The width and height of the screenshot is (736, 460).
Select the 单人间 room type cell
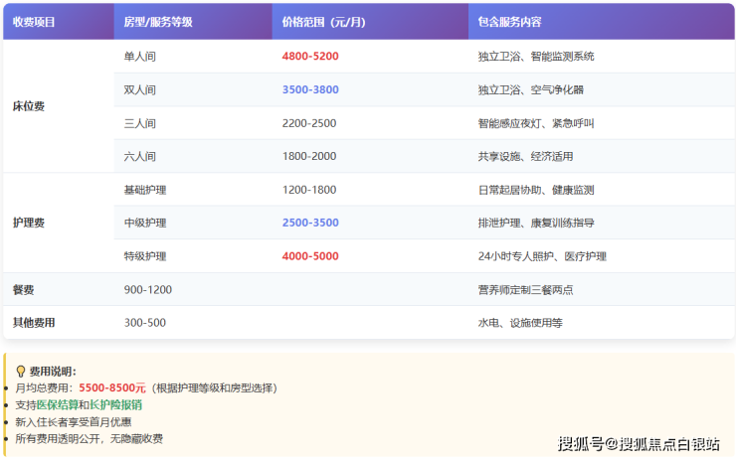[x=139, y=57]
